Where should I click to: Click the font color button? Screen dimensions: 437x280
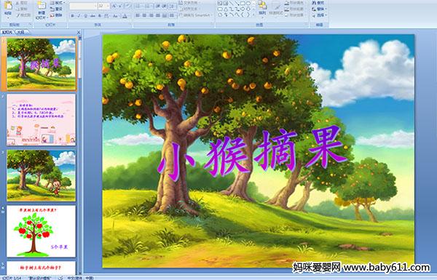pos(125,16)
